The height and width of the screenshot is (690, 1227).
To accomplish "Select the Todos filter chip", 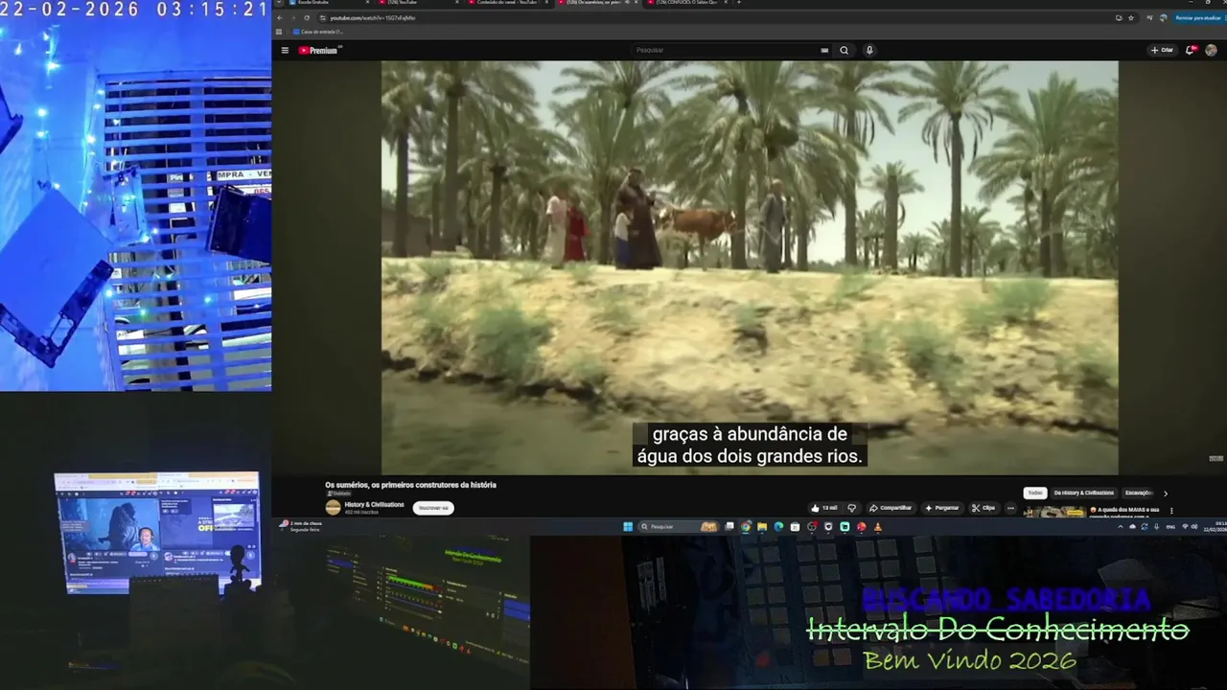I will coord(1035,493).
